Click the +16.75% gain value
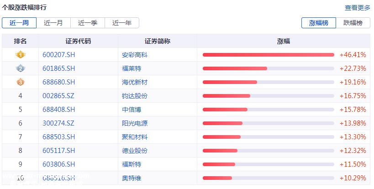The image size is (374, 189). click(x=353, y=96)
